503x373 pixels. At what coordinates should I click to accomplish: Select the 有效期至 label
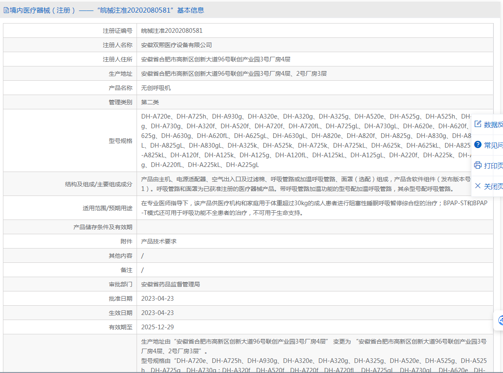click(120, 327)
